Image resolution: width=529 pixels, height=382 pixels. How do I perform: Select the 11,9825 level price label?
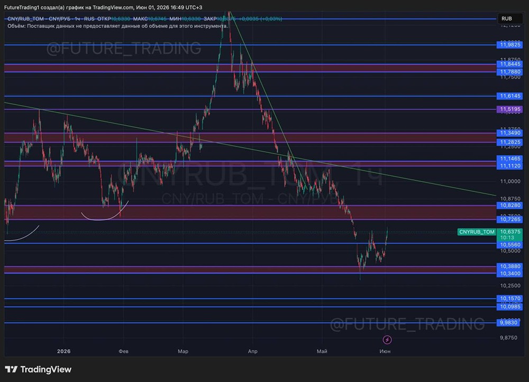tap(510, 44)
